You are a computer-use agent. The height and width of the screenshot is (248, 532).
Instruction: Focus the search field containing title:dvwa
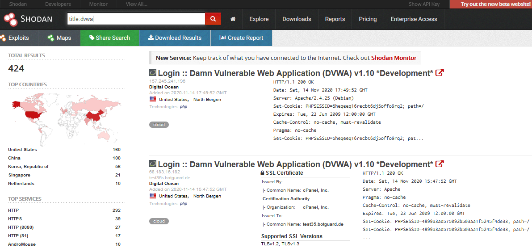(x=135, y=19)
